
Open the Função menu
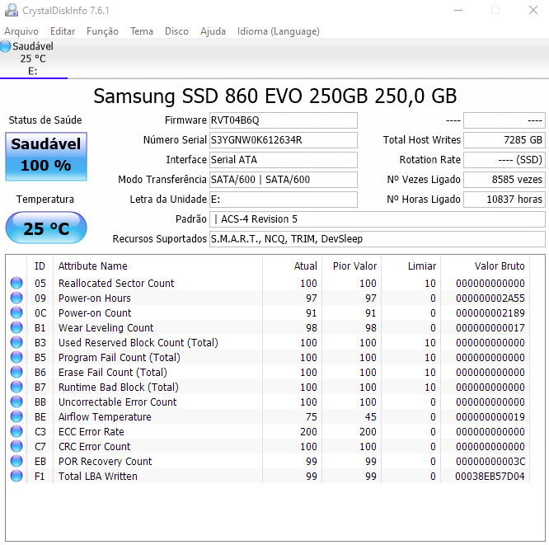point(102,31)
